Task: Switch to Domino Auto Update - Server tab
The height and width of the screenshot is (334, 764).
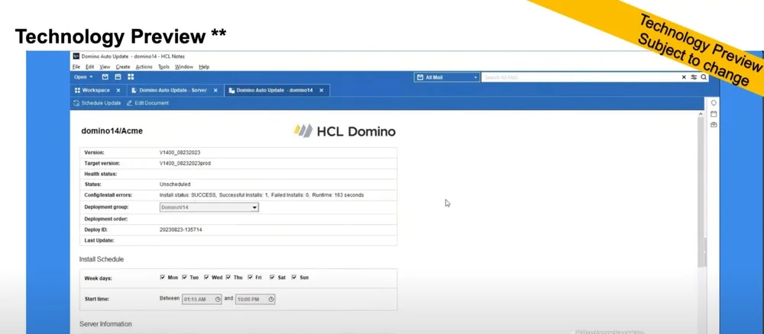Action: [173, 91]
